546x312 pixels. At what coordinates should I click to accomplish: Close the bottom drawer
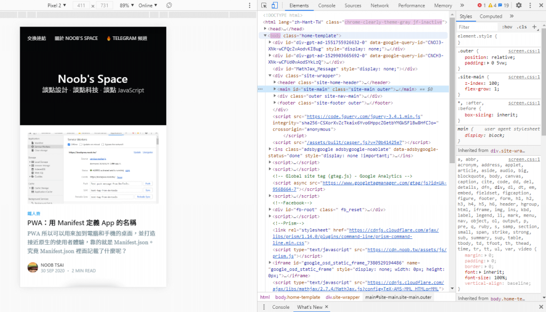tap(541, 307)
